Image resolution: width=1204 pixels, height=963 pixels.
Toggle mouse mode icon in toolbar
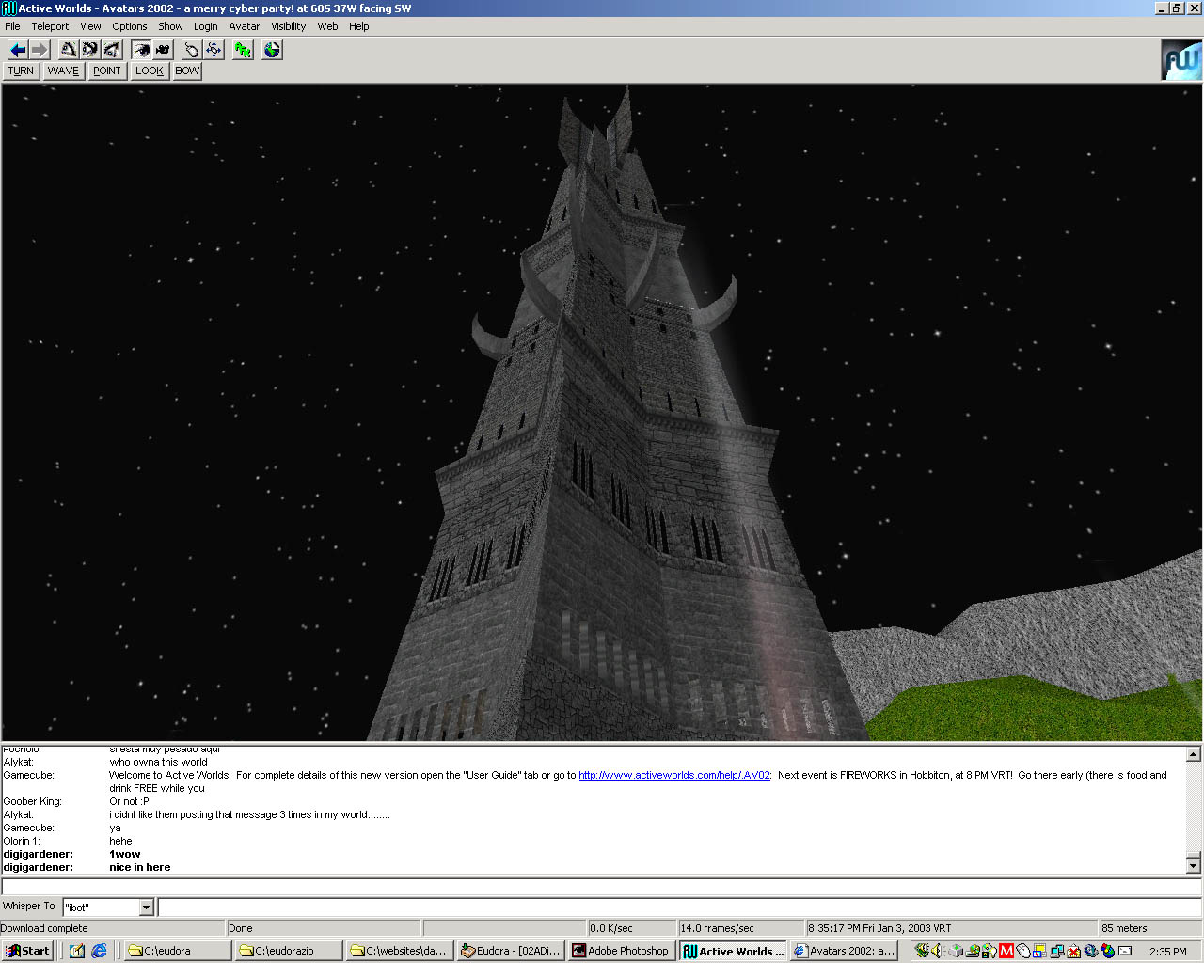coord(192,50)
